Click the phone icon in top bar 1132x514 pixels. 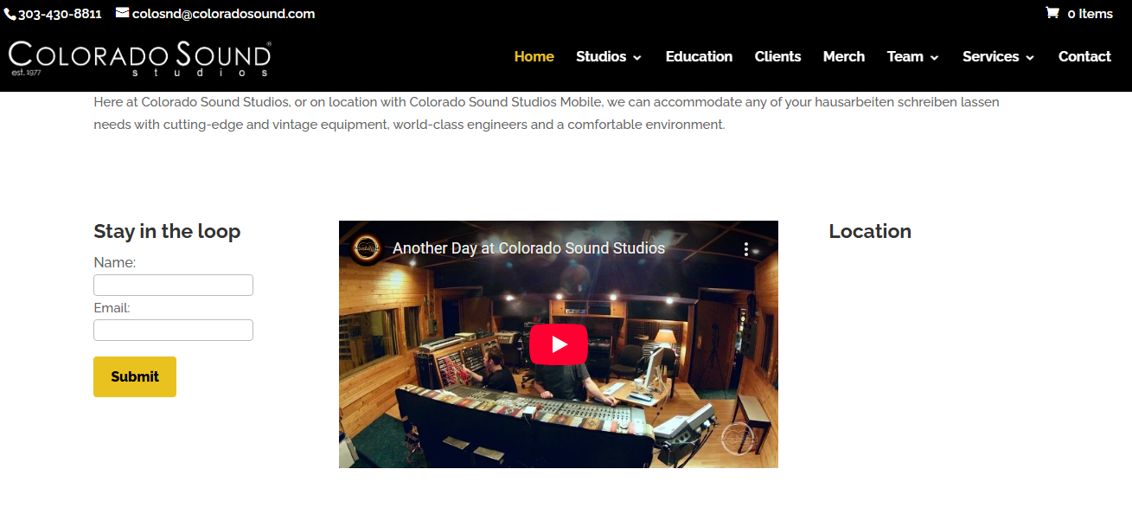click(10, 15)
